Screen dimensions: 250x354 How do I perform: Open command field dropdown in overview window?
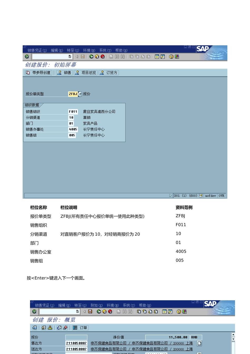pos(77,312)
